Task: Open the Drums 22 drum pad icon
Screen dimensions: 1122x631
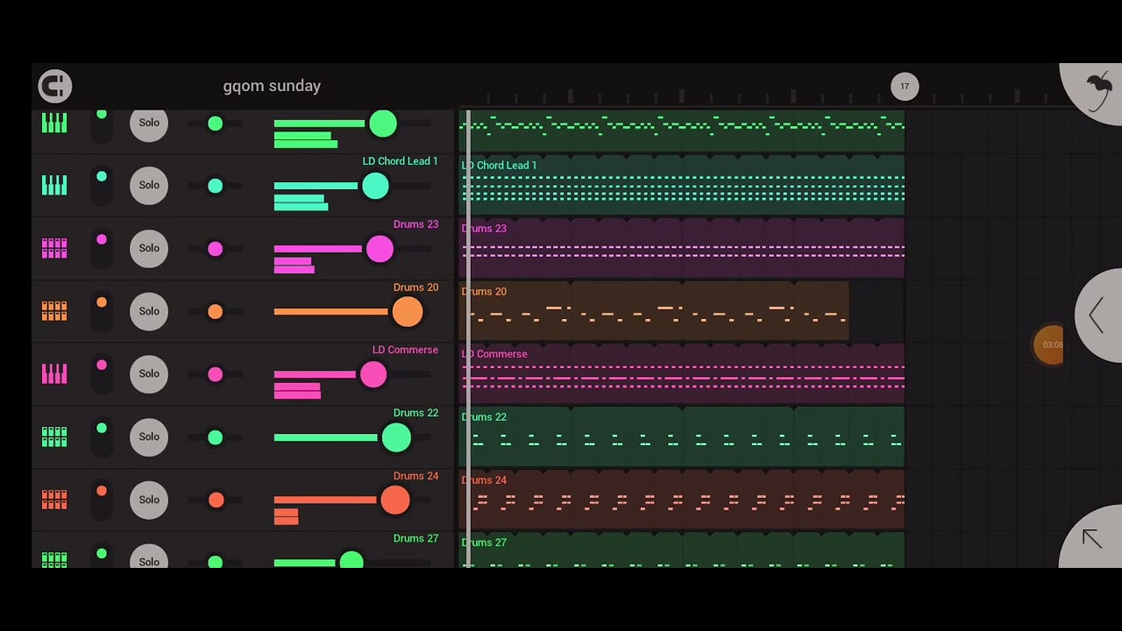Action: pyautogui.click(x=54, y=436)
